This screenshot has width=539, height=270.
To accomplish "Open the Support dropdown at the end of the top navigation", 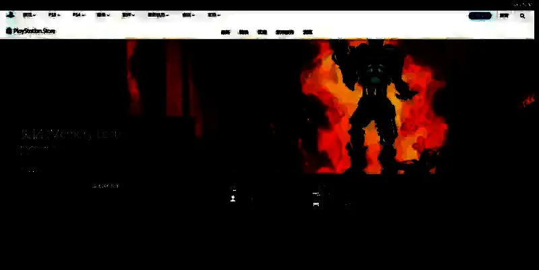I will tap(214, 15).
